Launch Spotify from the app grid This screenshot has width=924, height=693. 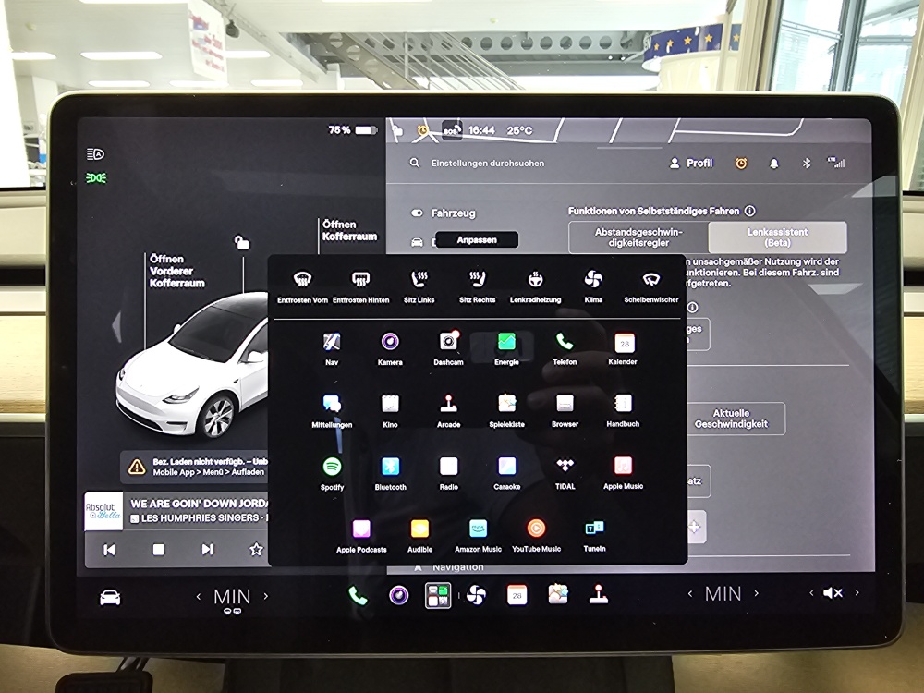click(332, 474)
